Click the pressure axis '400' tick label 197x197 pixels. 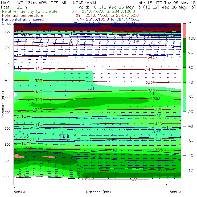(x=7, y=80)
